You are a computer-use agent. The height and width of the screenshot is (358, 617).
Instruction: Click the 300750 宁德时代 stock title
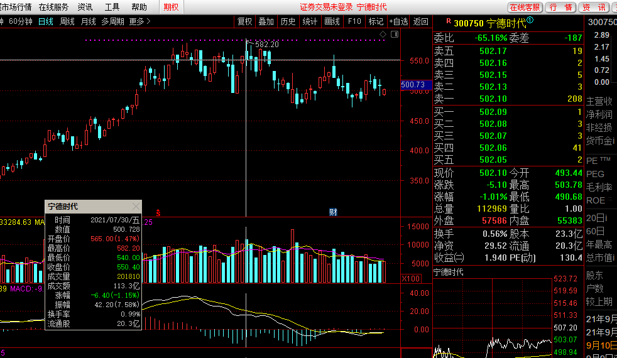pos(490,23)
